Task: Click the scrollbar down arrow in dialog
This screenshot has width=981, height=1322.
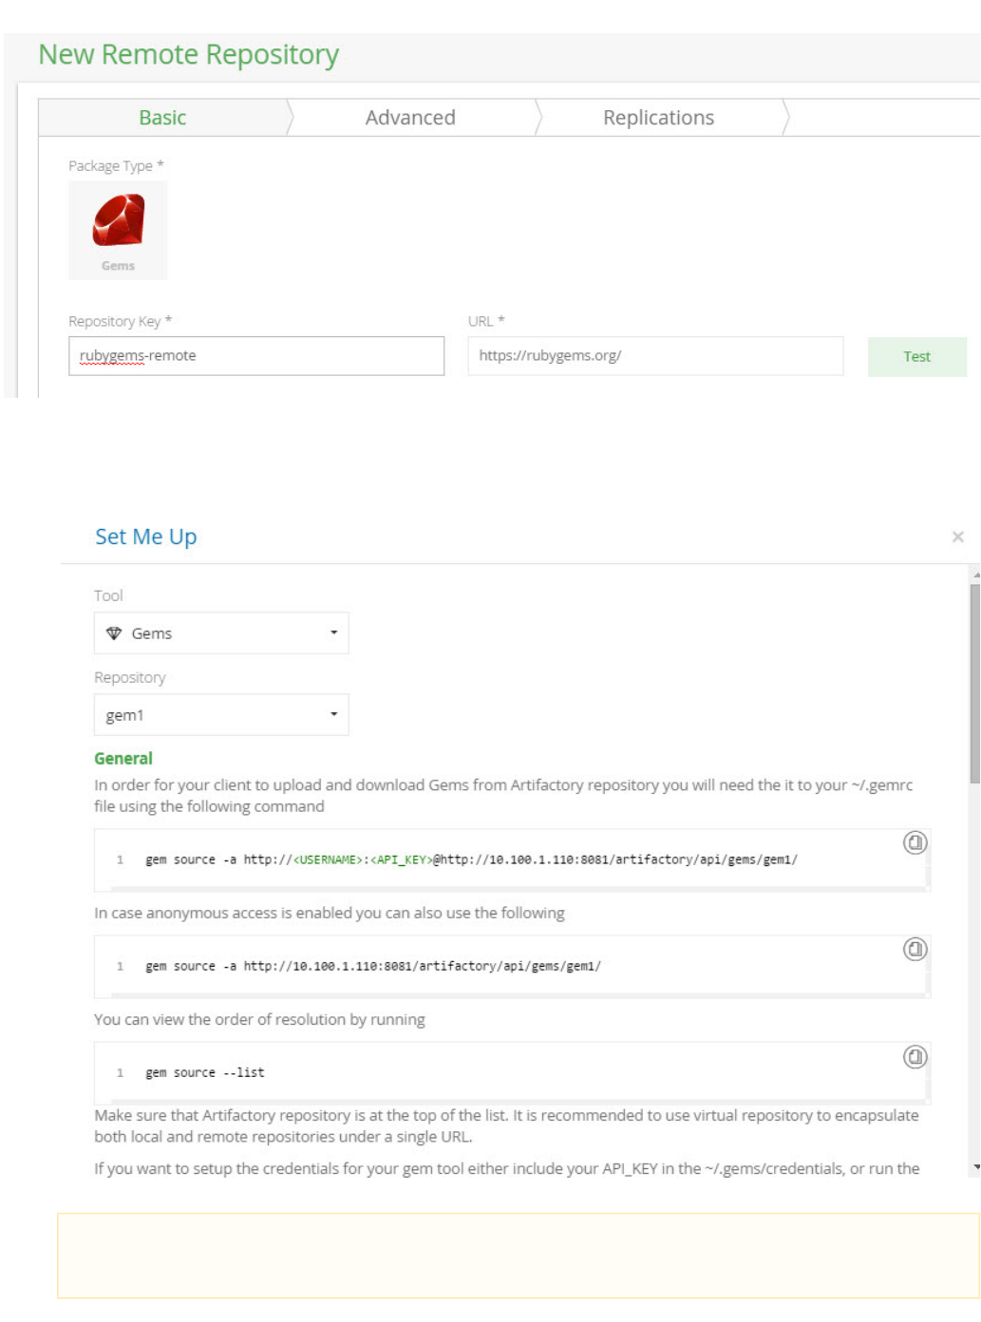Action: 975,1167
